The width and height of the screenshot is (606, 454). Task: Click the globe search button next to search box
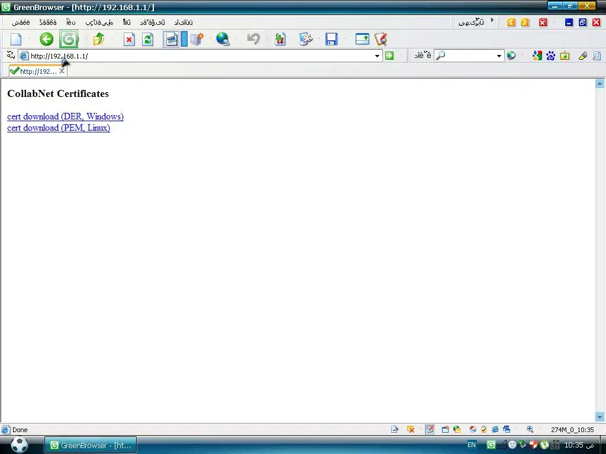coord(511,56)
